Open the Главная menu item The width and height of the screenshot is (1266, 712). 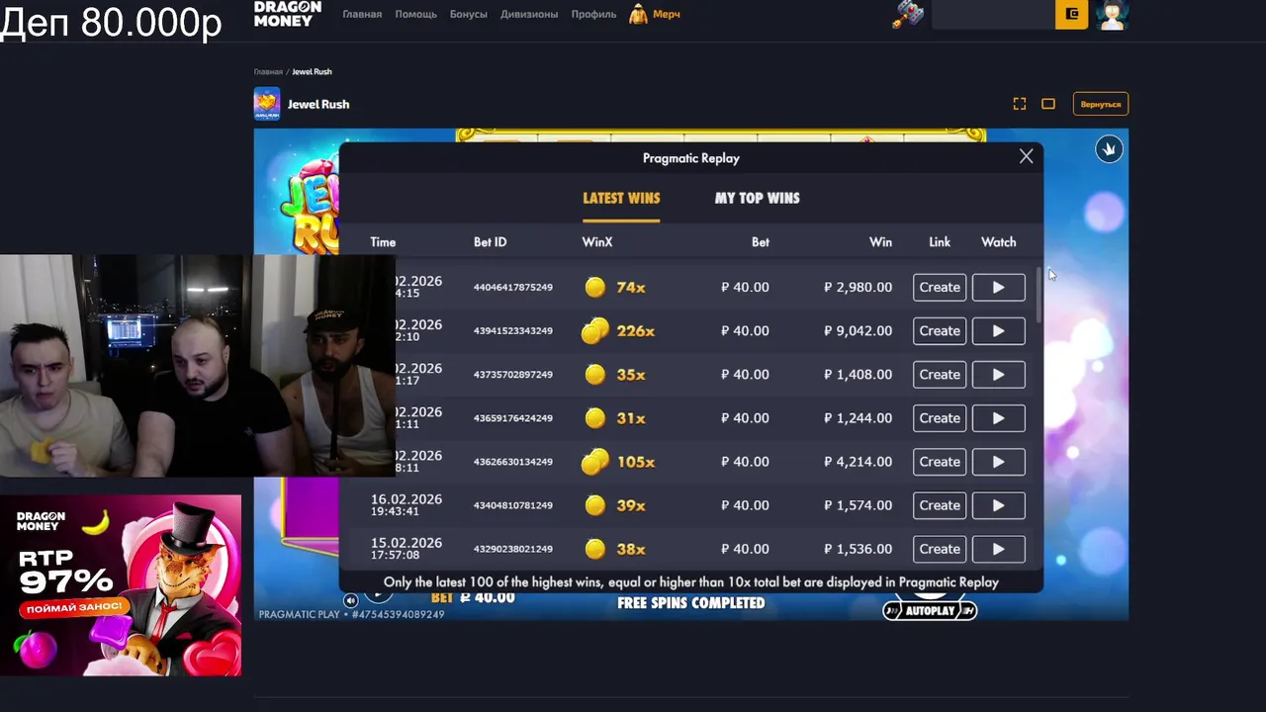[362, 14]
